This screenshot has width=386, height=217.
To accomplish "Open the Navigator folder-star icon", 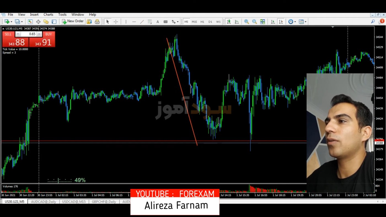I will pos(46,21).
